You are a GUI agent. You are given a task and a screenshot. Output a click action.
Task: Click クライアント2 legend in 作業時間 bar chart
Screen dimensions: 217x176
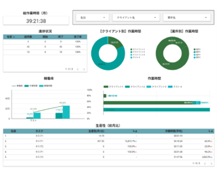135,87
